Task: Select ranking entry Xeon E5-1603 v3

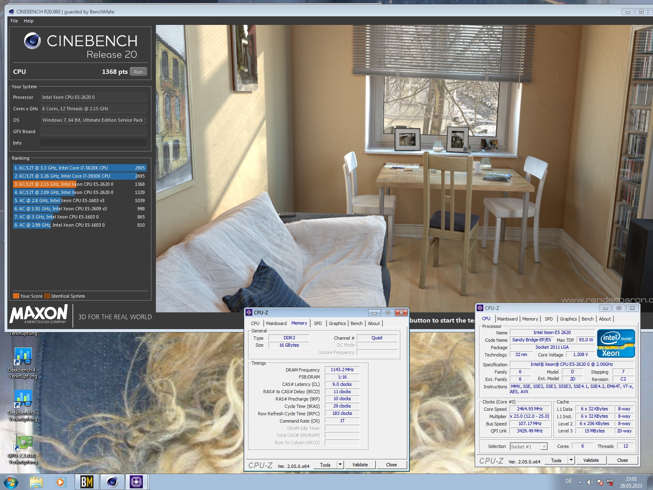Action: pos(80,200)
